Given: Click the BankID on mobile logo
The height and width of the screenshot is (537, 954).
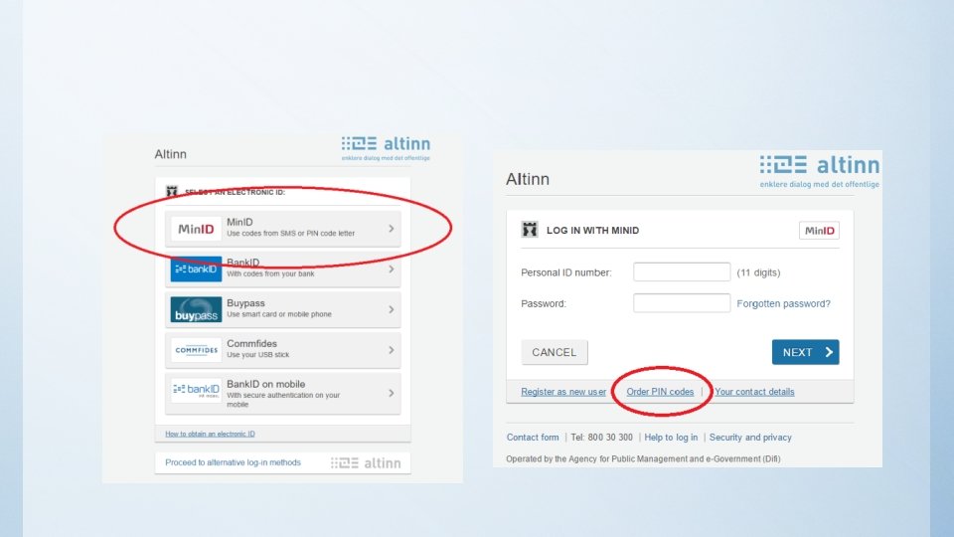Looking at the screenshot, I should point(196,390).
